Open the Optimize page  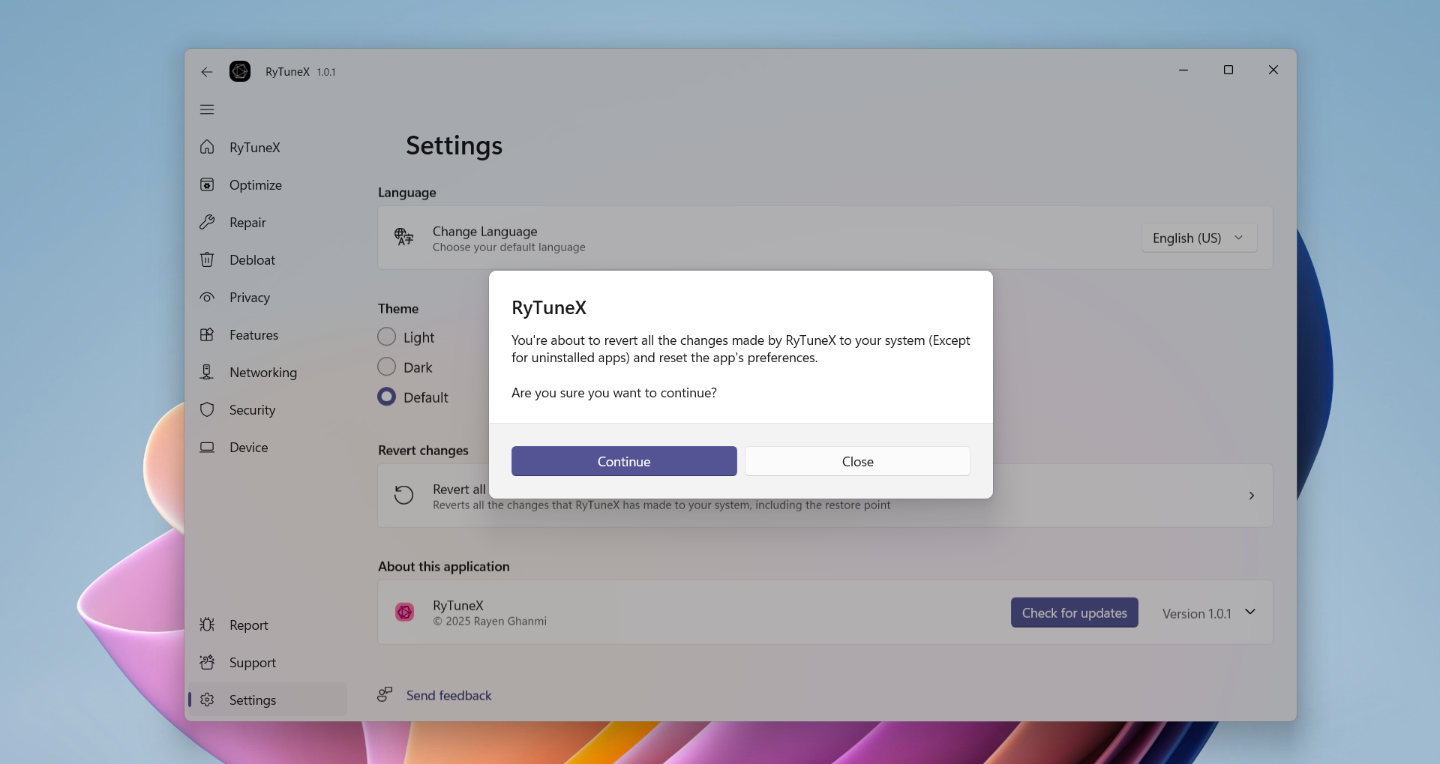(256, 185)
